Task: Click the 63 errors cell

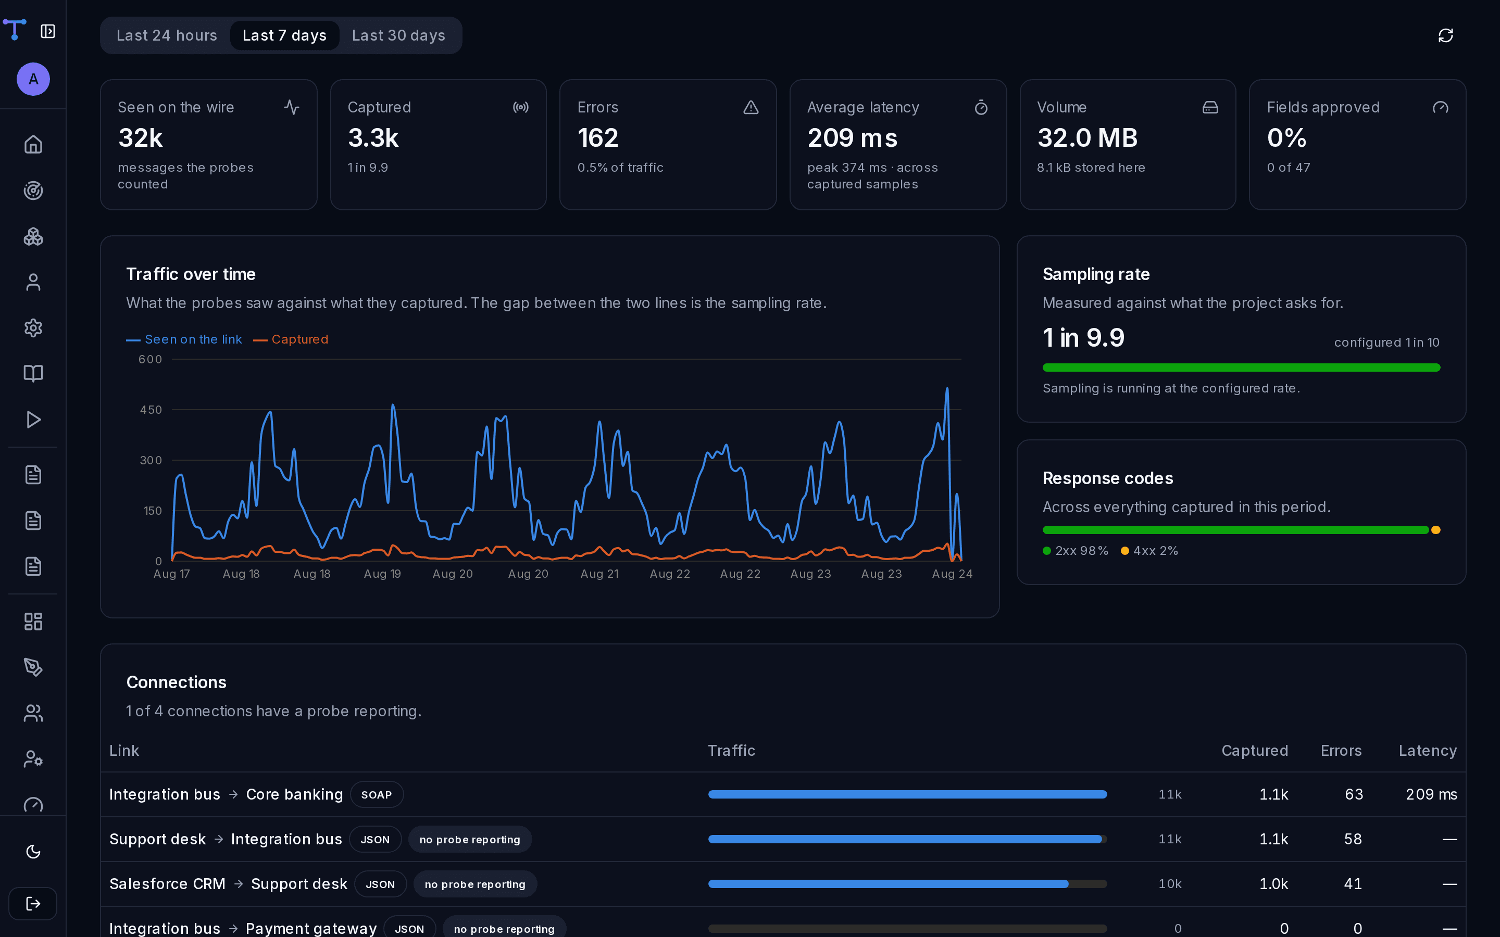Action: tap(1354, 794)
